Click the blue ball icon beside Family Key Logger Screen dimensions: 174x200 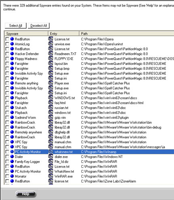pos(12,161)
